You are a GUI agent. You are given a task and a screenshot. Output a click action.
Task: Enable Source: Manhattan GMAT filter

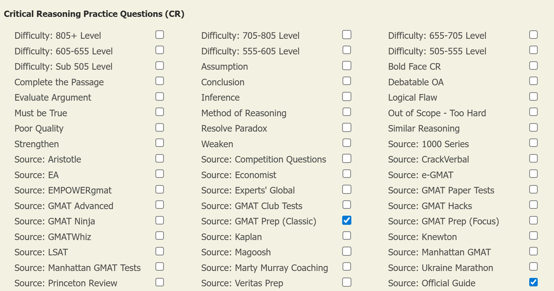coord(533,251)
